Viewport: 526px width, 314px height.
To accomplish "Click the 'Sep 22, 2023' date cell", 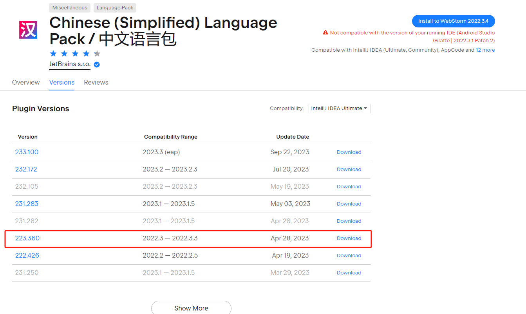I will point(290,152).
